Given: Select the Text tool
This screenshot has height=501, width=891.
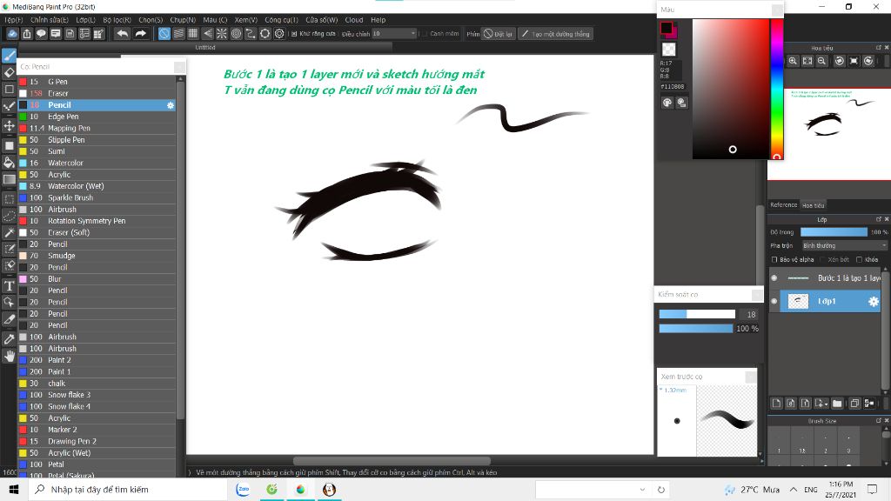Looking at the screenshot, I should (x=9, y=285).
